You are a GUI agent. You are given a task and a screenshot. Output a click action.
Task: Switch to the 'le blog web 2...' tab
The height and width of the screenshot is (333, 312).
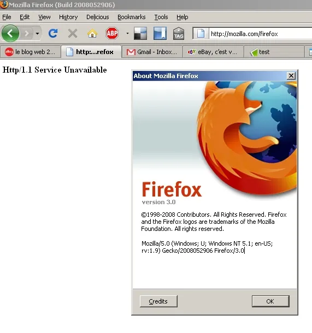coord(31,52)
